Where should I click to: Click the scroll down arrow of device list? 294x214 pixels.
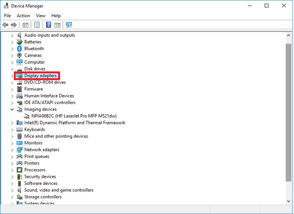tap(289, 201)
